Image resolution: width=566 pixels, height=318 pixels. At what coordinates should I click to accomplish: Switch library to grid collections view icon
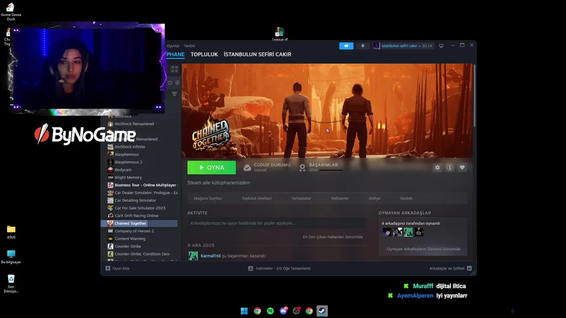pyautogui.click(x=174, y=69)
